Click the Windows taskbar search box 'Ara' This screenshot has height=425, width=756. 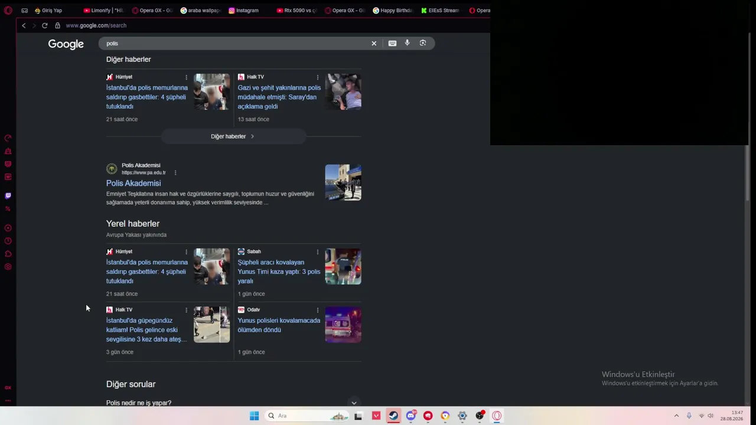click(307, 416)
